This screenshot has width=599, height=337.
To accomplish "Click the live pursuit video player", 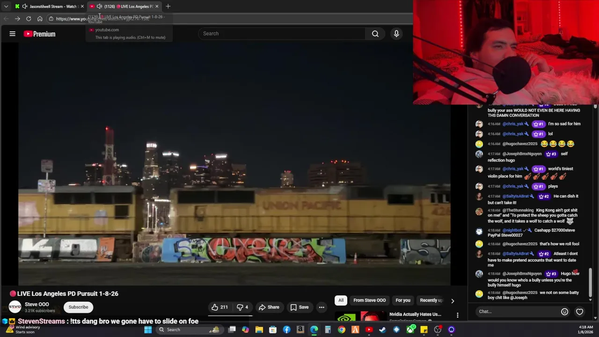I will pyautogui.click(x=234, y=164).
